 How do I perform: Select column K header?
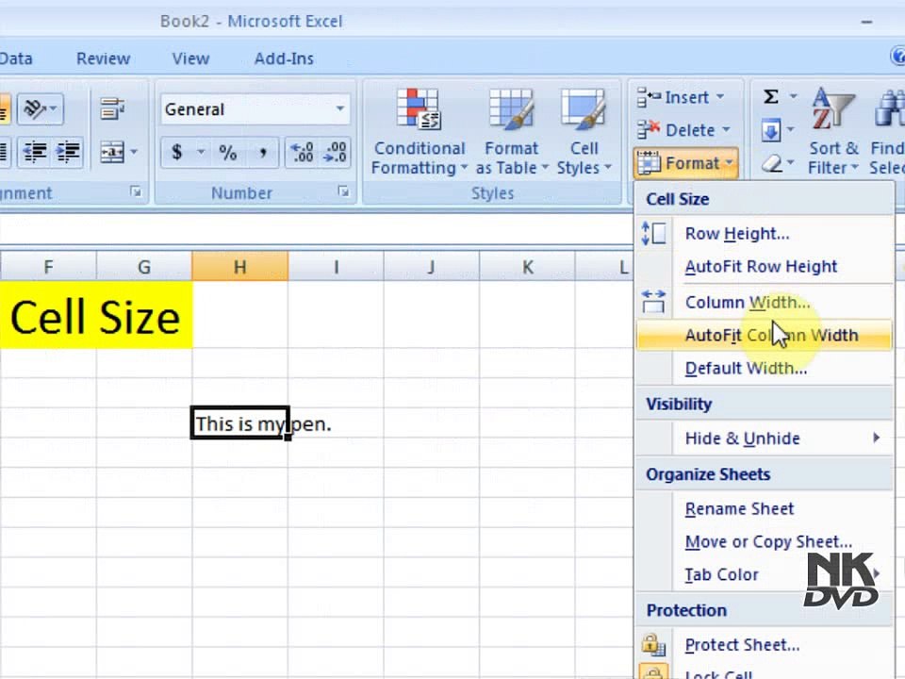(x=527, y=267)
